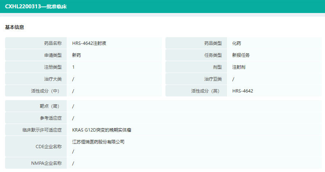This screenshot has height=172, width=325.
Task: Select the 基本信息 section heading
Action: point(15,27)
